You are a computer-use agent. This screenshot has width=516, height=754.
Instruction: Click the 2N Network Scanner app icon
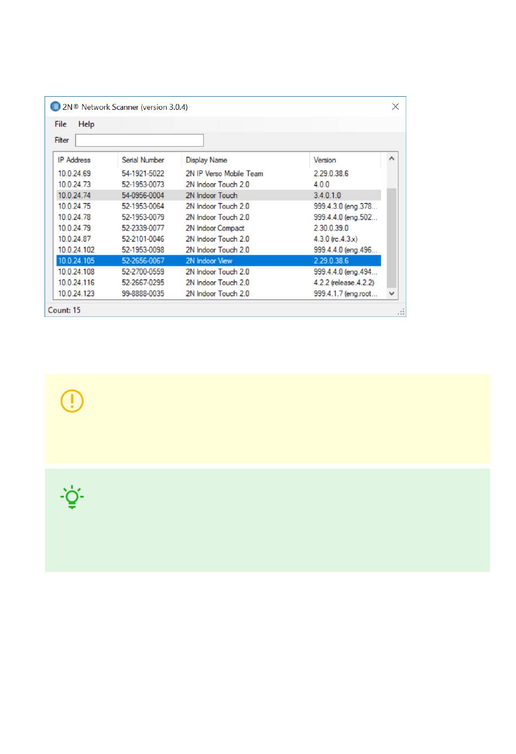[x=55, y=107]
